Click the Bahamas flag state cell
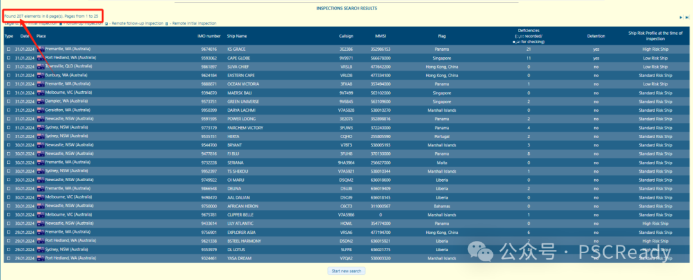The height and width of the screenshot is (280, 693). (442, 207)
